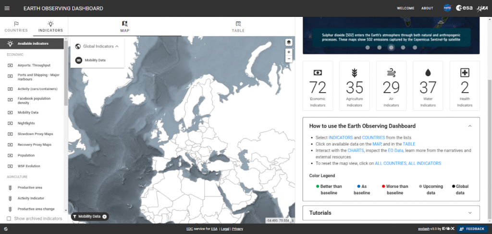Switch to the COUNTRIES tab
Image resolution: width=492 pixels, height=234 pixels.
point(16,26)
